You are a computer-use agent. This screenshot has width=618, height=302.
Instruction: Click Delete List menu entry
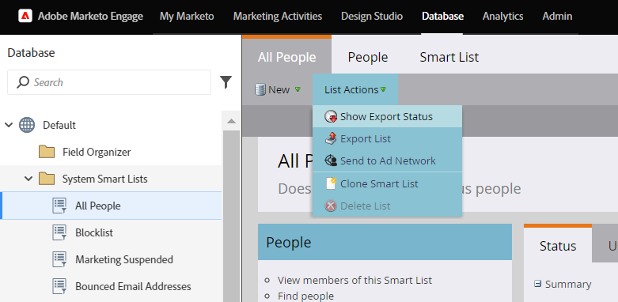pyautogui.click(x=387, y=206)
